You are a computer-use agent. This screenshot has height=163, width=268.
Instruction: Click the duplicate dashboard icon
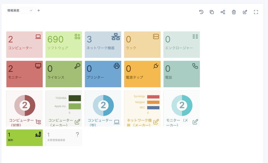pyautogui.click(x=212, y=12)
